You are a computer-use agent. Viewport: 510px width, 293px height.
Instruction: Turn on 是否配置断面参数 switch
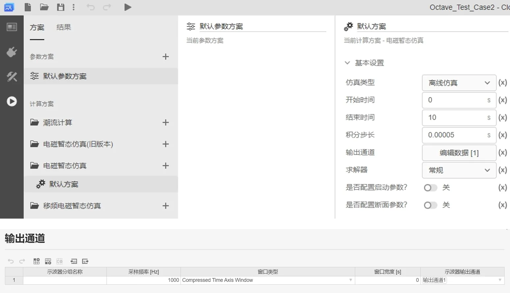430,205
